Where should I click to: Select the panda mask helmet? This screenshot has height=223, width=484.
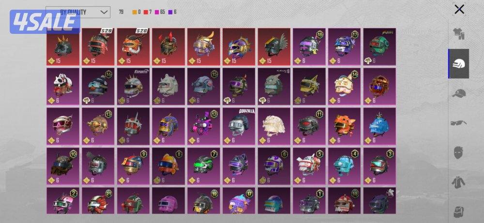pyautogui.click(x=63, y=87)
